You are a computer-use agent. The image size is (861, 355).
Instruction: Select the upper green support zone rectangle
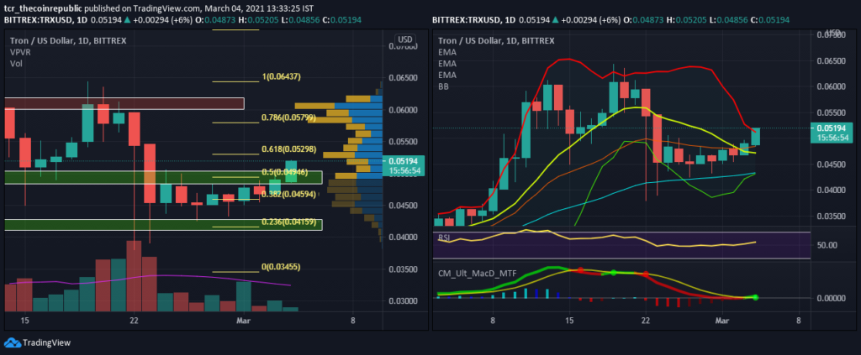click(x=163, y=177)
